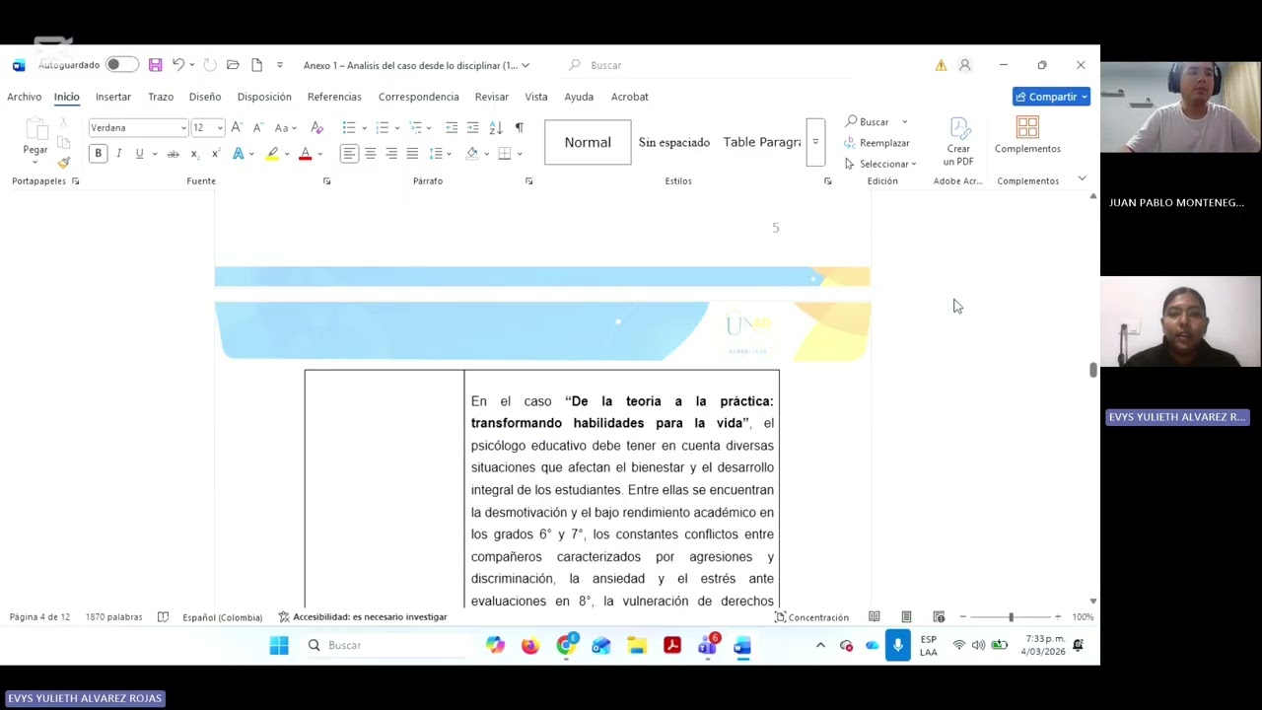The width and height of the screenshot is (1262, 710).
Task: Toggle strikethrough text
Action: click(173, 154)
